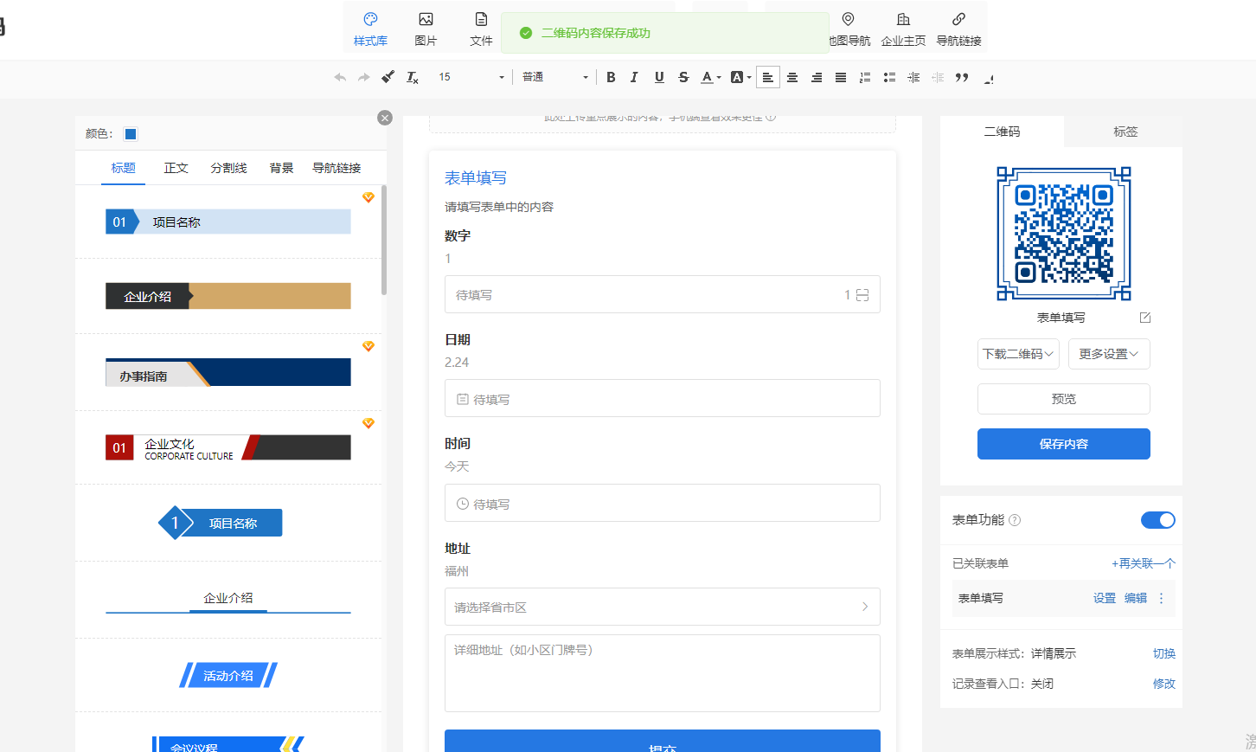
Task: Align text left
Action: 767,77
